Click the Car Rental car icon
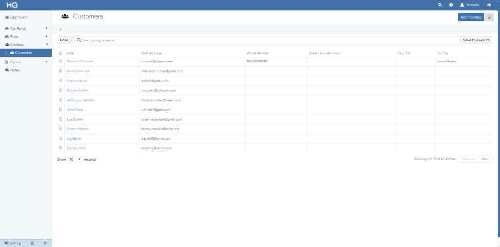Image resolution: width=500 pixels, height=247 pixels. click(x=7, y=28)
